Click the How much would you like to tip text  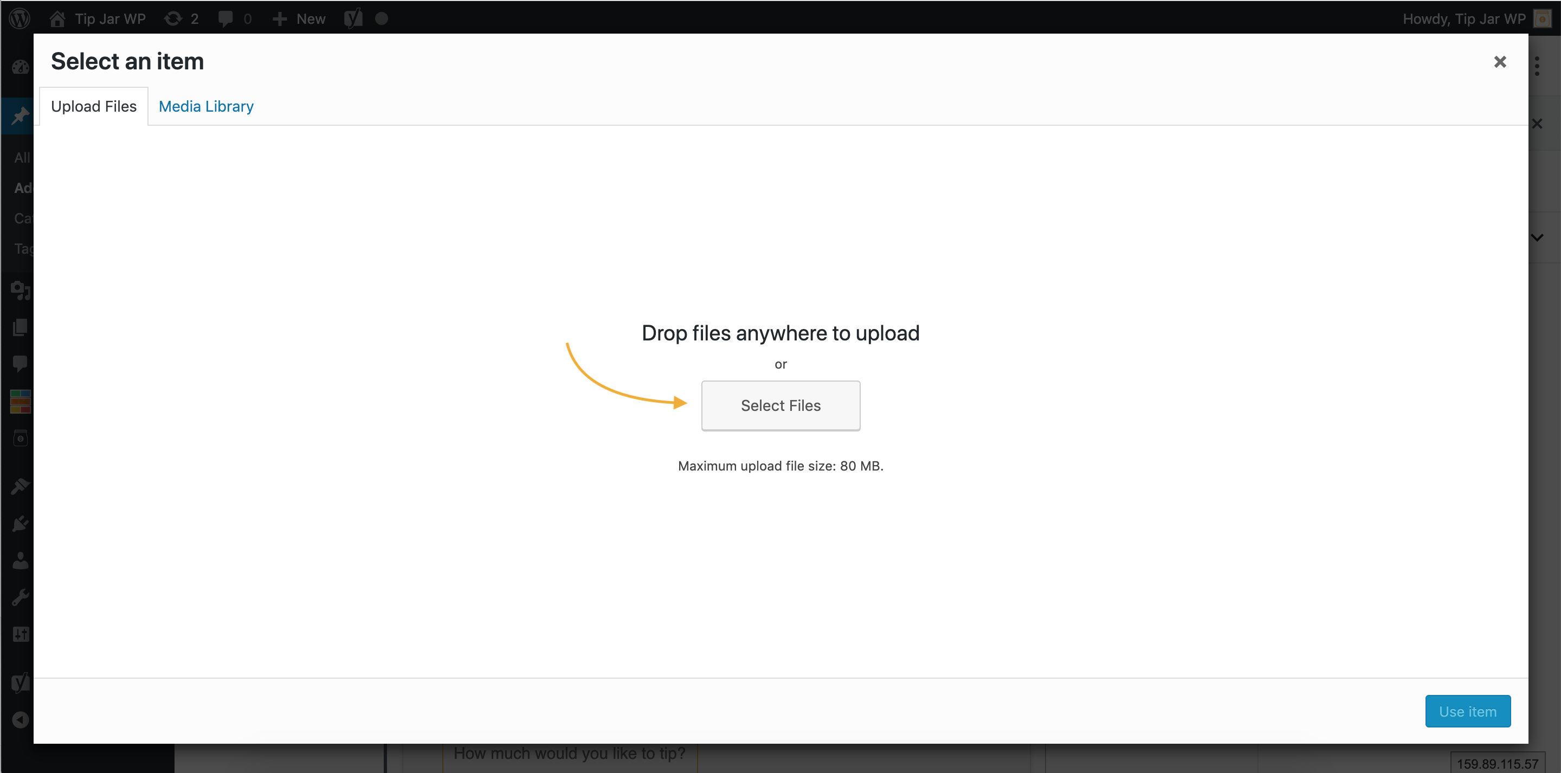(569, 753)
